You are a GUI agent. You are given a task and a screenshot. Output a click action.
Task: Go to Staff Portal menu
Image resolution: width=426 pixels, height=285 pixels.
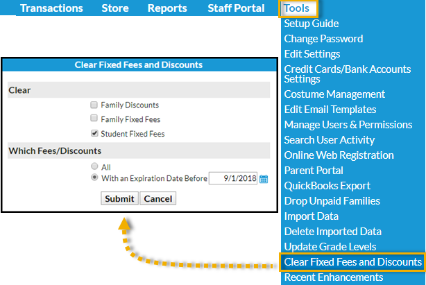(x=236, y=8)
